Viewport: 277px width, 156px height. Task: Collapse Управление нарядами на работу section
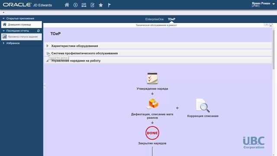coord(47,61)
